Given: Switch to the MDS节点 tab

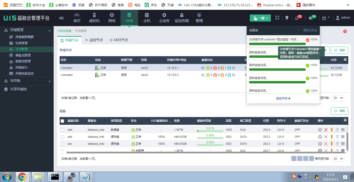Looking at the screenshot, I should tap(119, 40).
